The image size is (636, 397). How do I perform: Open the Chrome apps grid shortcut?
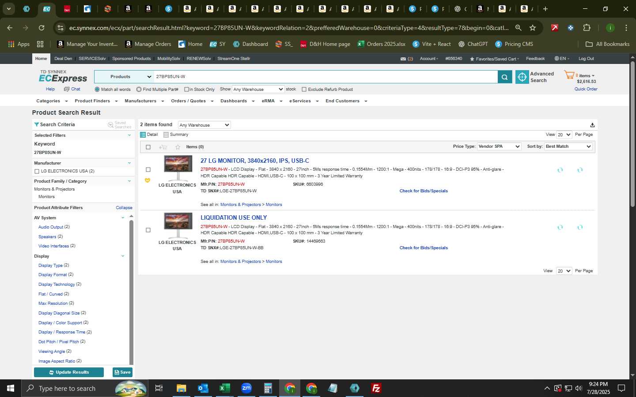[40, 44]
